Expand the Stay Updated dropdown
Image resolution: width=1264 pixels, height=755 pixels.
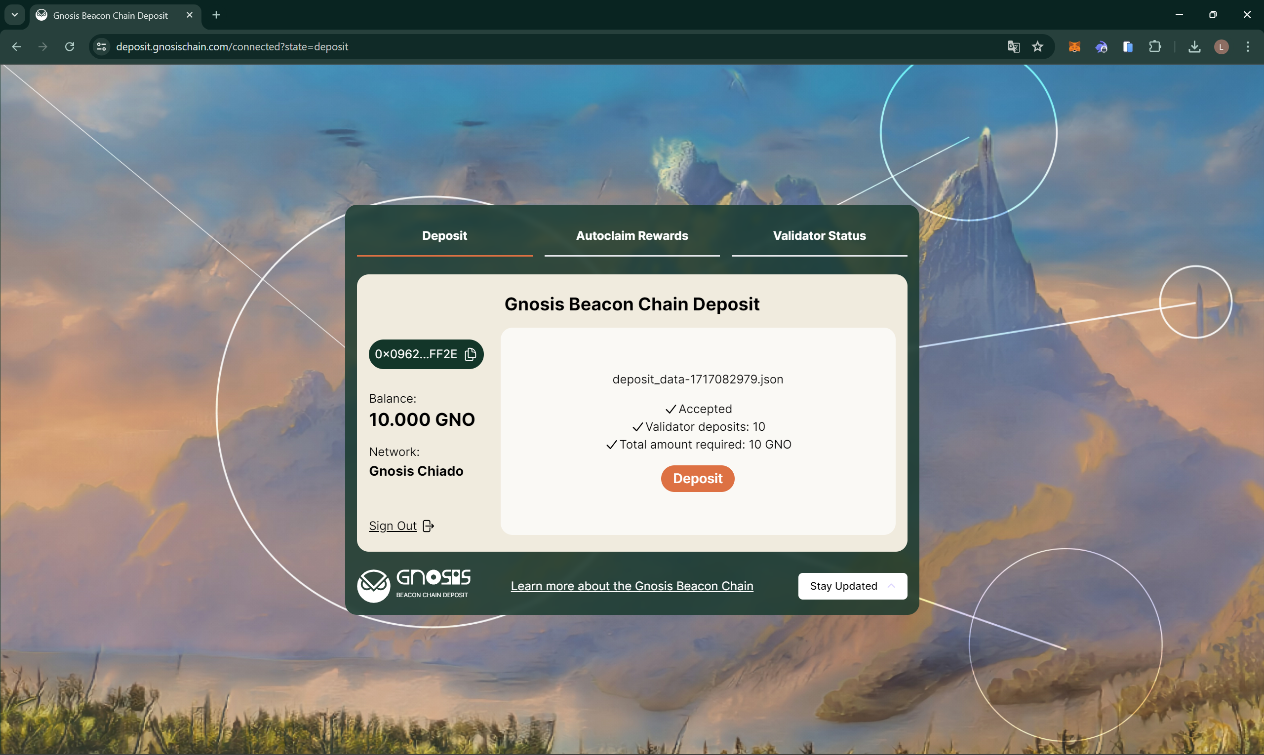[852, 586]
